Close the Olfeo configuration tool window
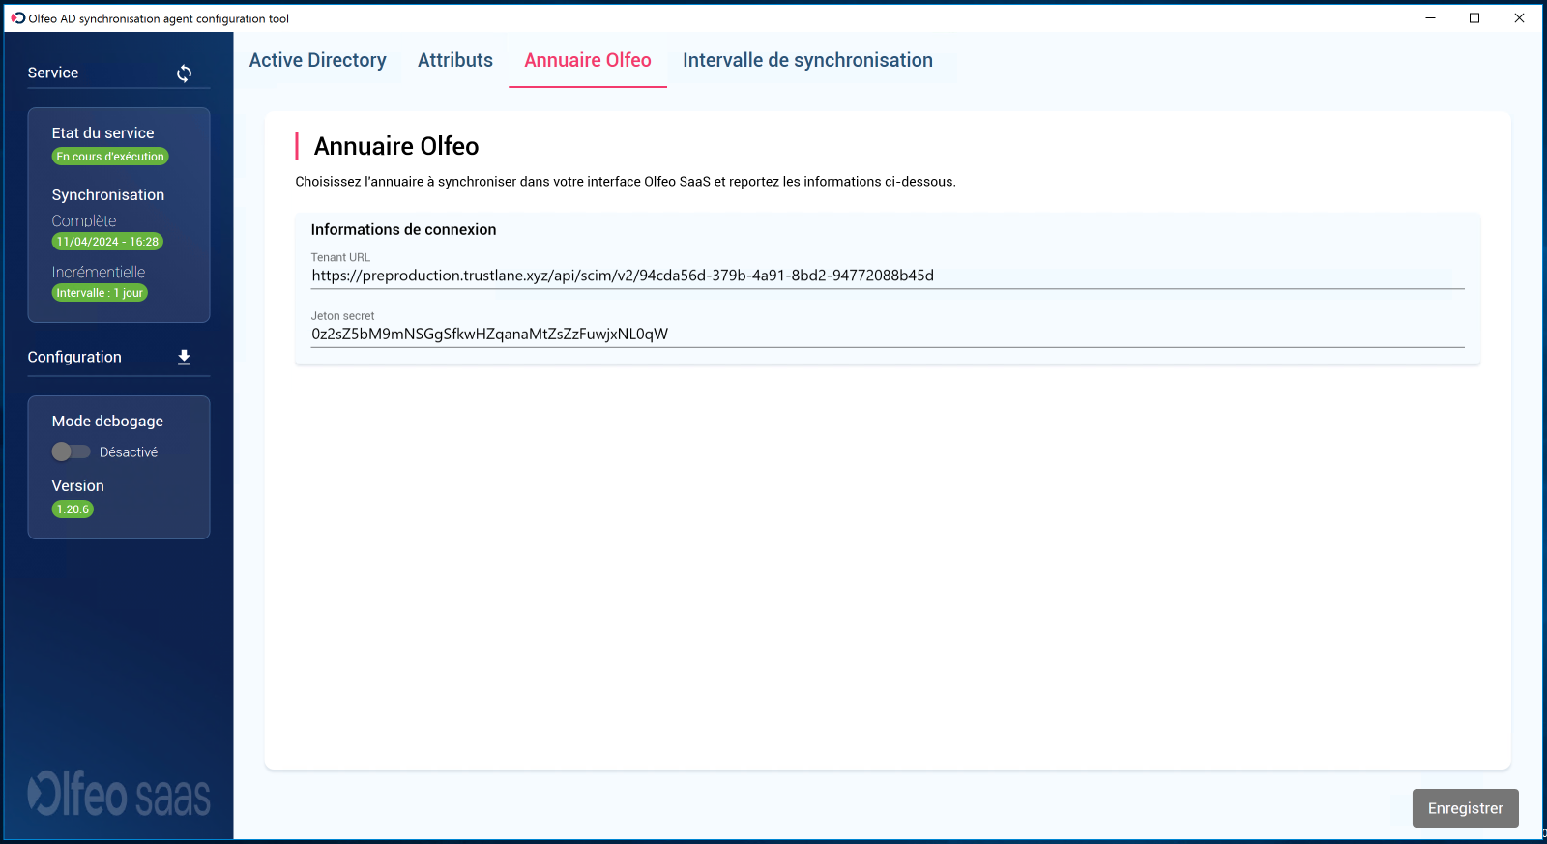The height and width of the screenshot is (844, 1547). coord(1519,17)
